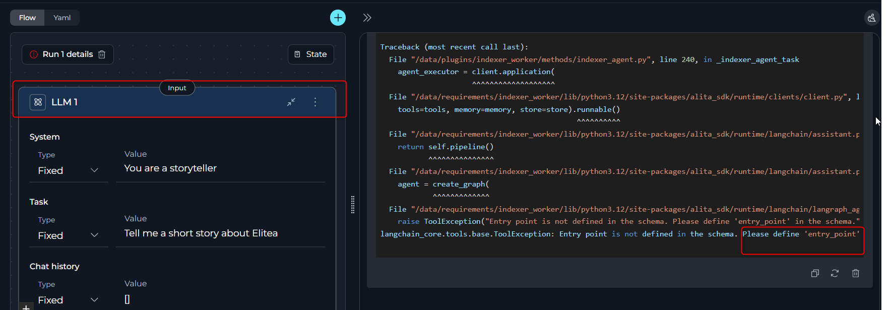Open System Type Fixed dropdown
Viewport: 894px width, 310px height.
click(x=68, y=170)
